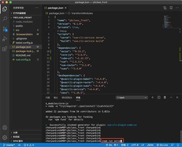Change language mode via JSON status item

click(150, 145)
